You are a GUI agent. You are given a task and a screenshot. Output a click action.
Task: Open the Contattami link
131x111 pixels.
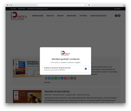click(x=21, y=9)
